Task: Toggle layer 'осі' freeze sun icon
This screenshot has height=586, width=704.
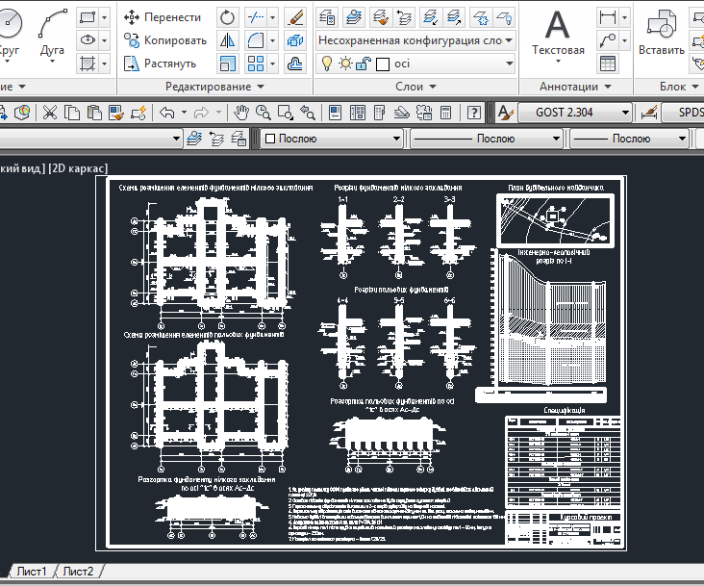Action: click(345, 64)
